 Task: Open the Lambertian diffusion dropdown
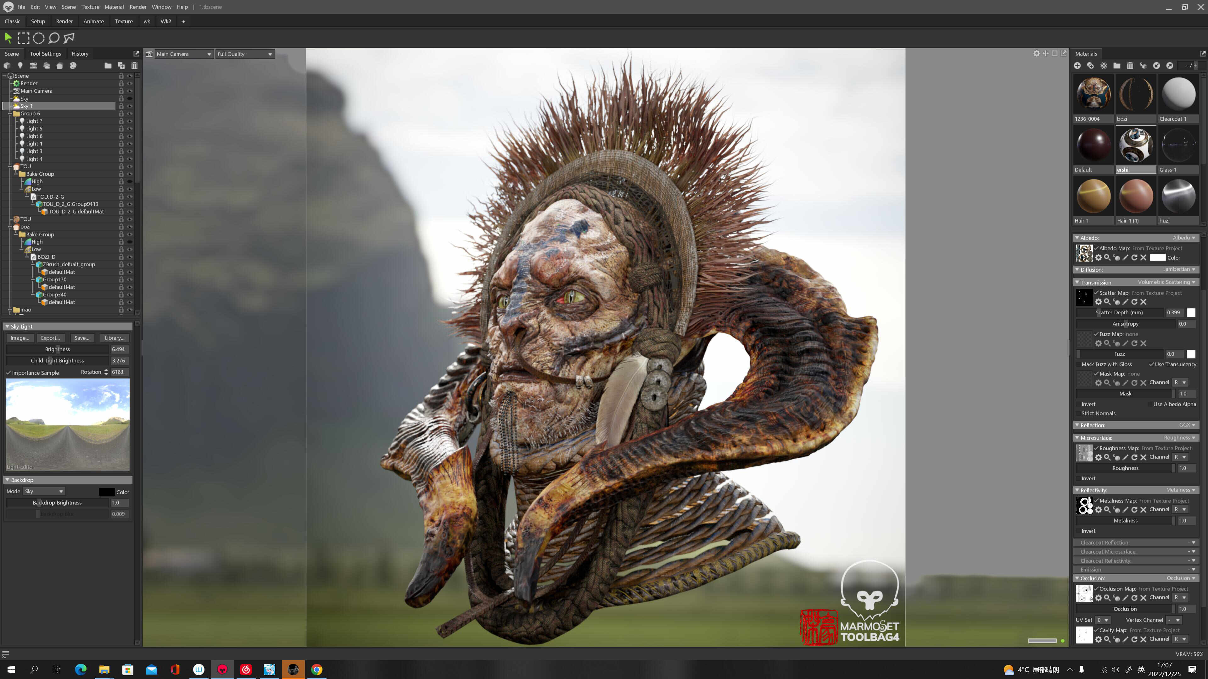coord(1179,269)
